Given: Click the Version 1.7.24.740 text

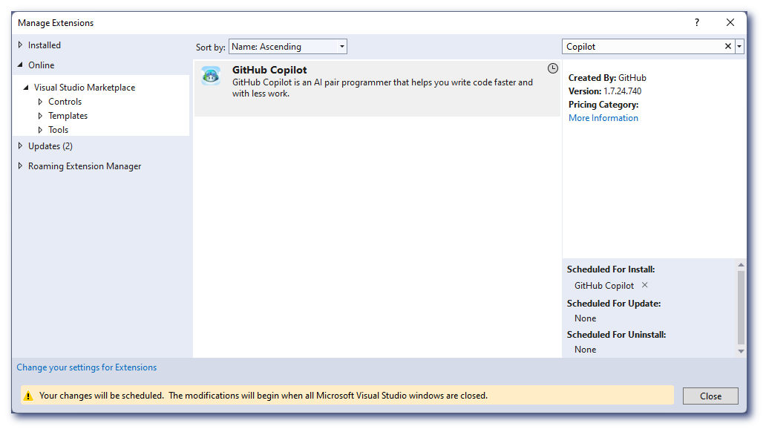Looking at the screenshot, I should click(605, 91).
